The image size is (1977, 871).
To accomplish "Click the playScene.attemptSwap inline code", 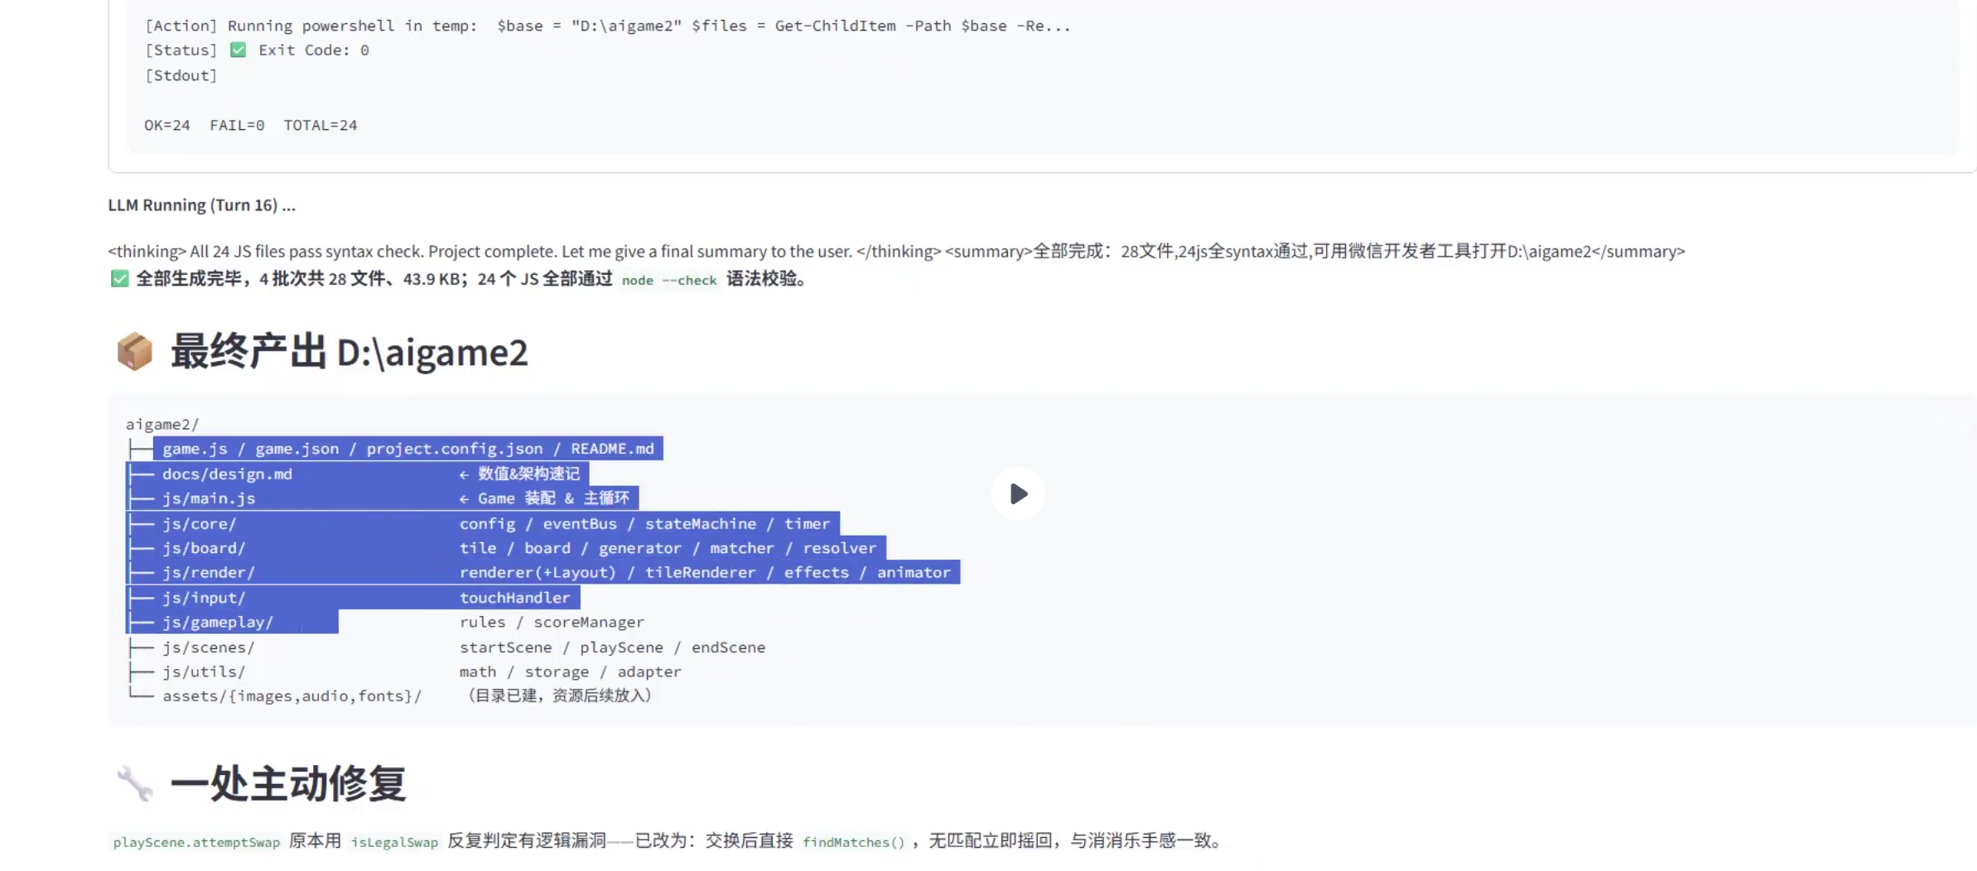I will click(196, 842).
